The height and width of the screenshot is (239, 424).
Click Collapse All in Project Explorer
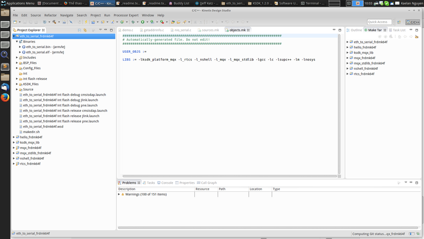pos(79,30)
